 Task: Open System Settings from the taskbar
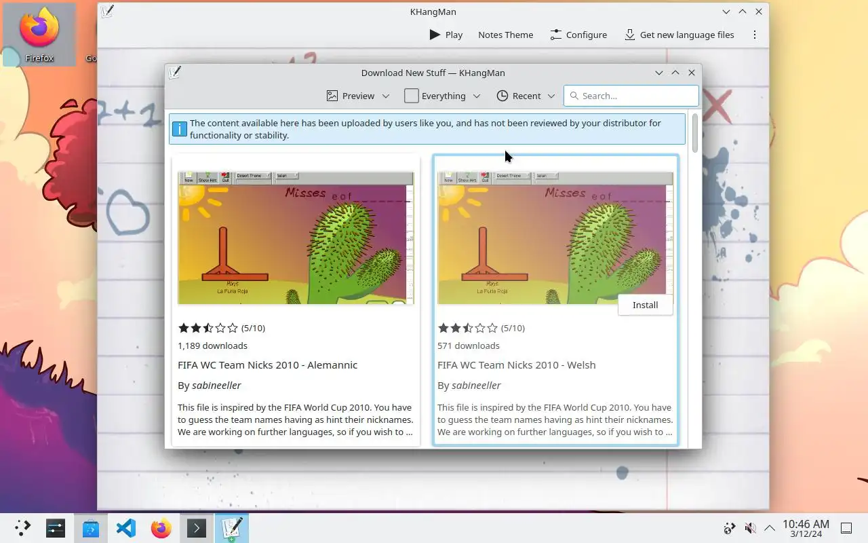(x=56, y=528)
